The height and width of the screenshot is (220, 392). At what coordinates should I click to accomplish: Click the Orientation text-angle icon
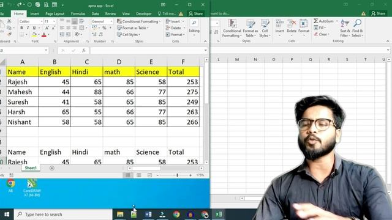click(x=77, y=34)
